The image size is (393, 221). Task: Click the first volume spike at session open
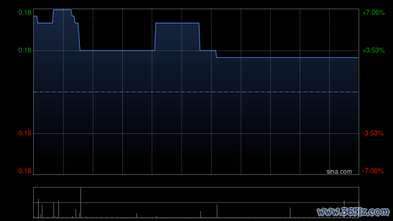point(38,209)
